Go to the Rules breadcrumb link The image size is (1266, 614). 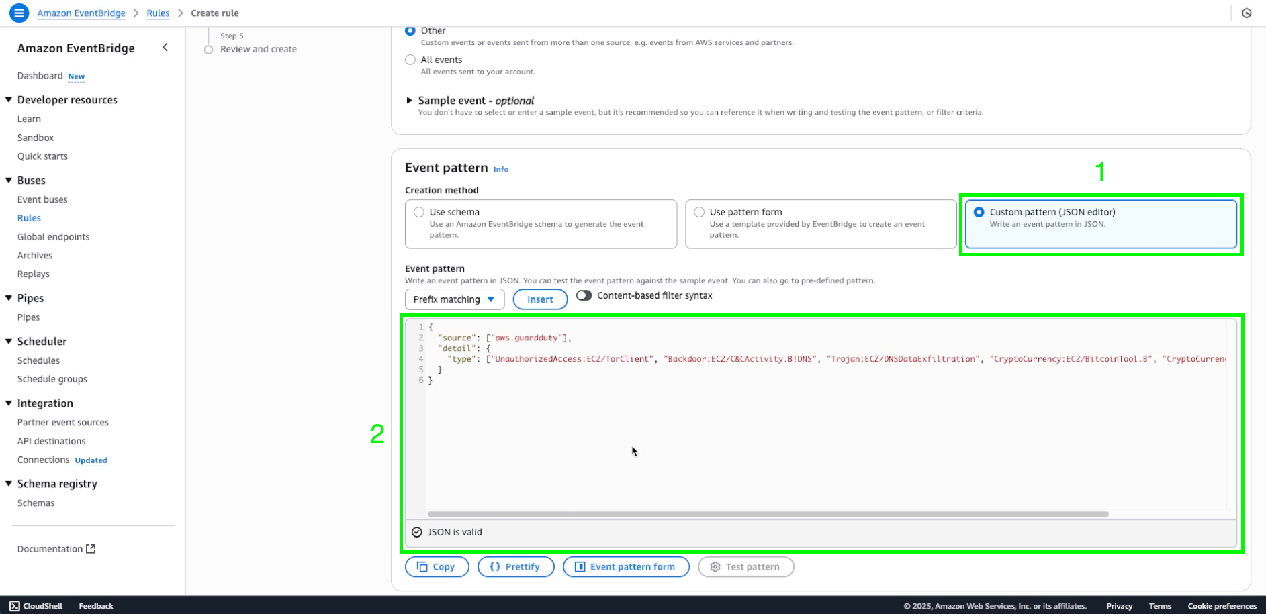pyautogui.click(x=158, y=13)
